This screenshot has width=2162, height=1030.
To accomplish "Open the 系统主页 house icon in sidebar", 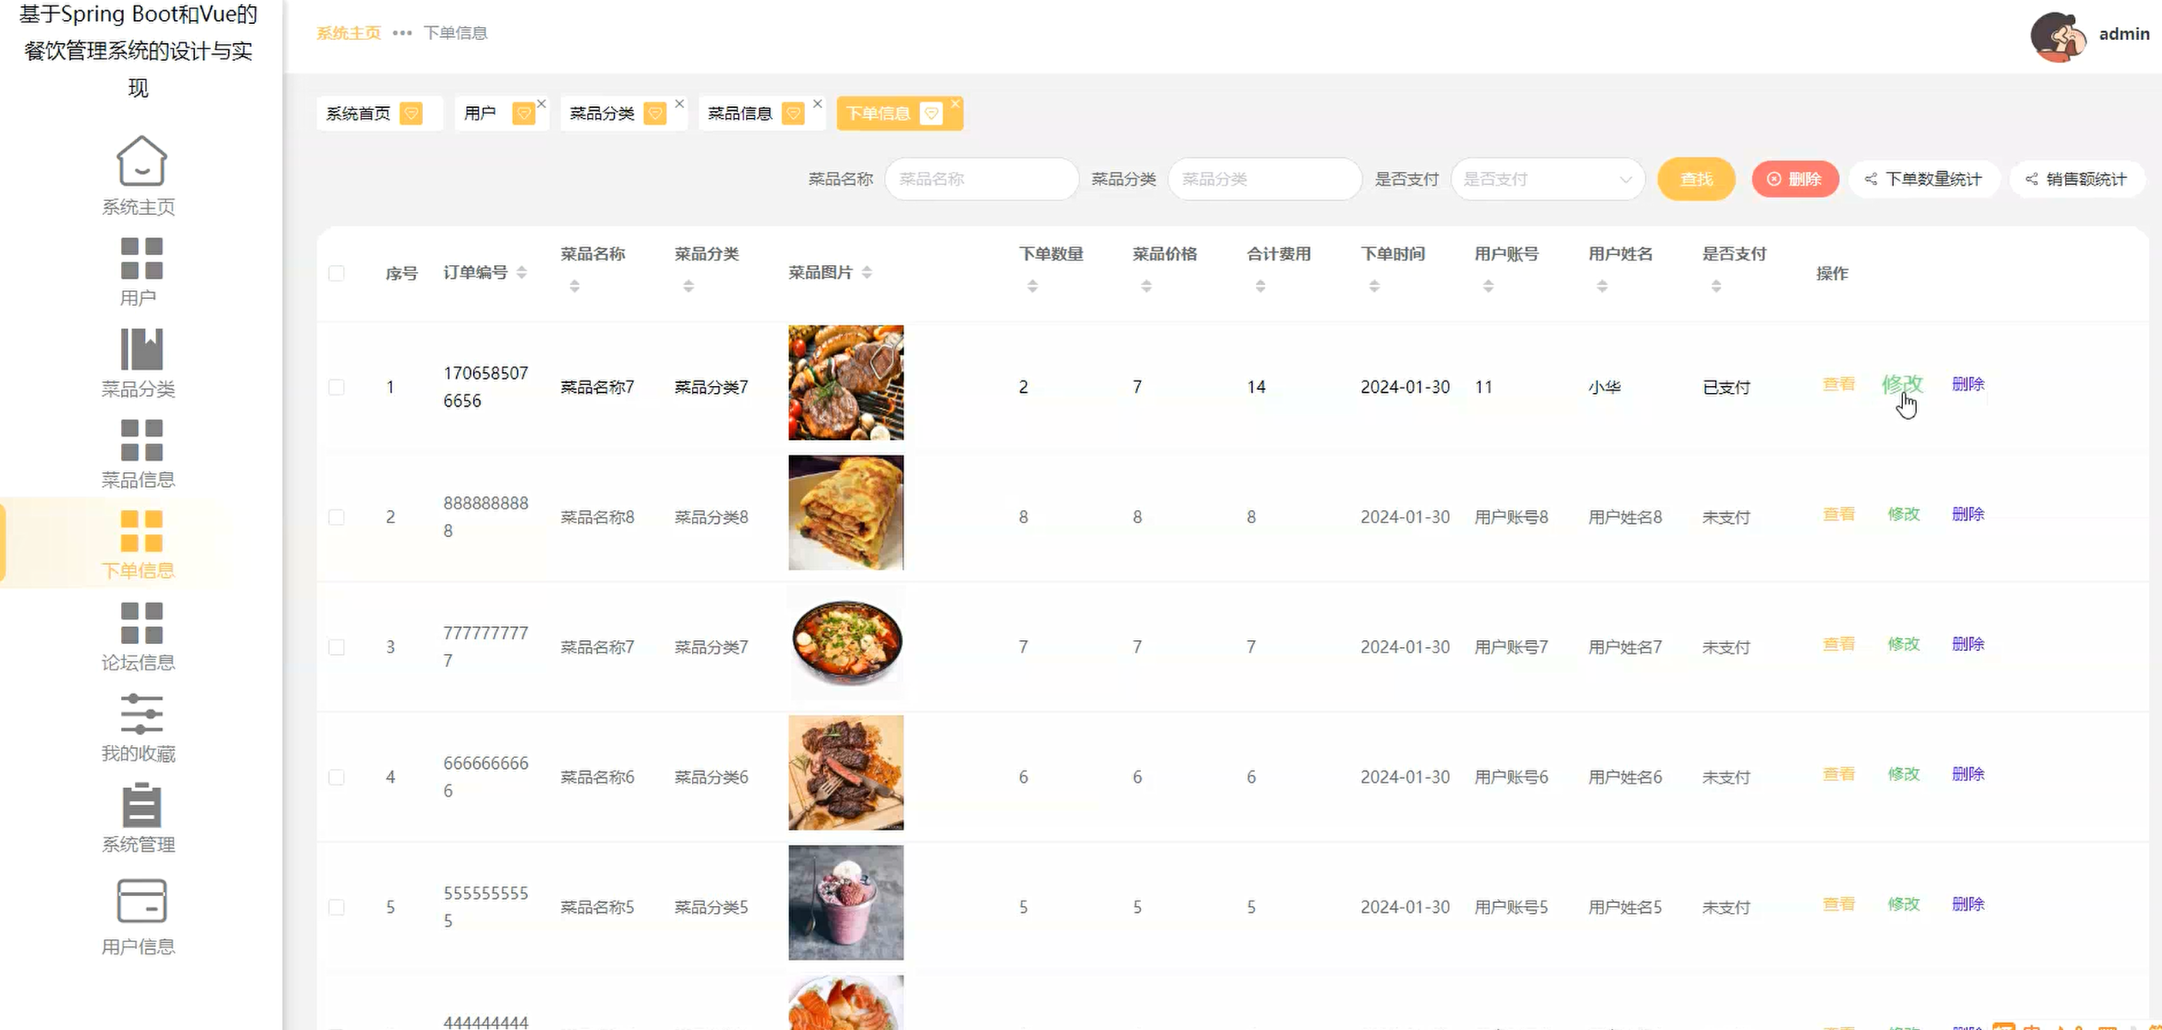I will click(x=141, y=160).
